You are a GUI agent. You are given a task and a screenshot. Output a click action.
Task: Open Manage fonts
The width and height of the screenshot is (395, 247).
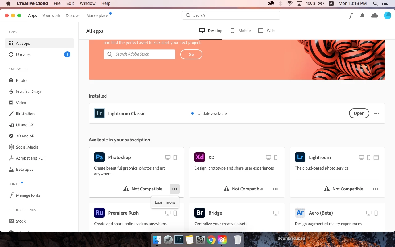pyautogui.click(x=39, y=195)
